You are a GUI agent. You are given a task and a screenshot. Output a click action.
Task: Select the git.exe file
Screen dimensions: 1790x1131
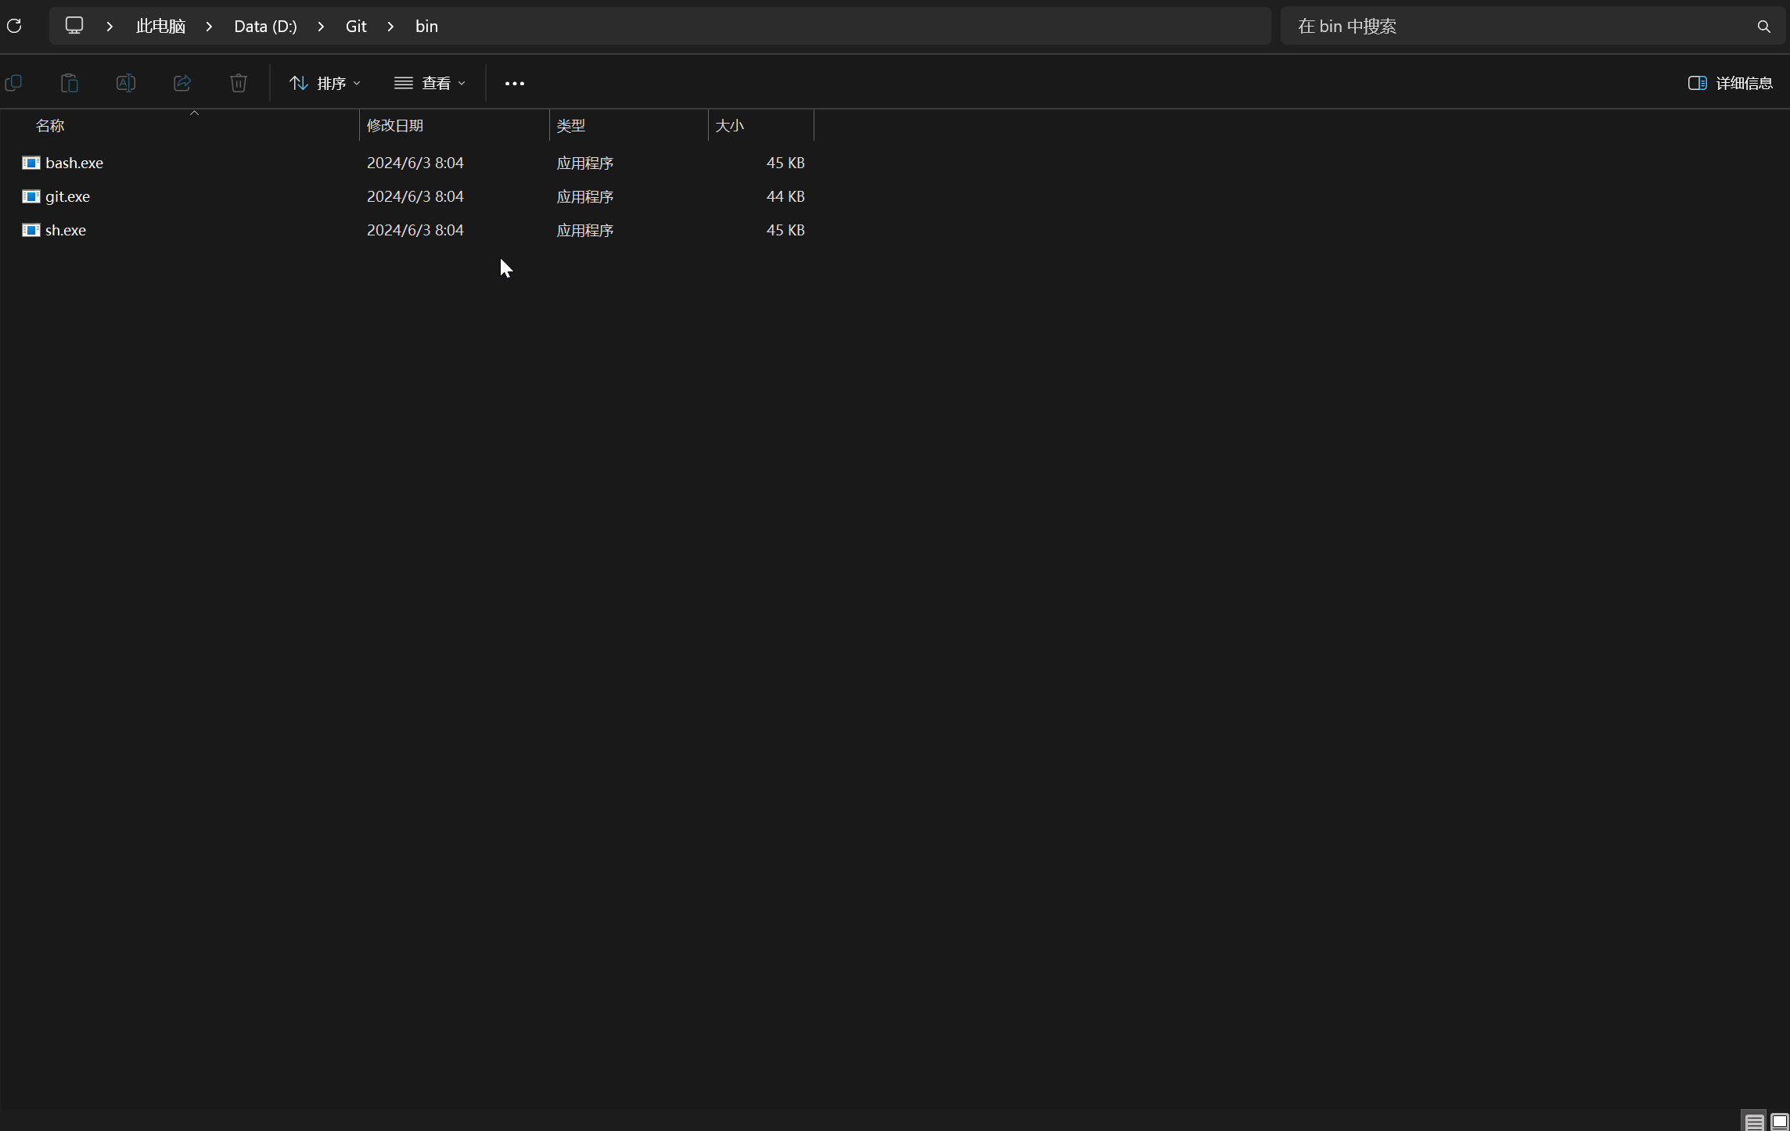pos(67,196)
